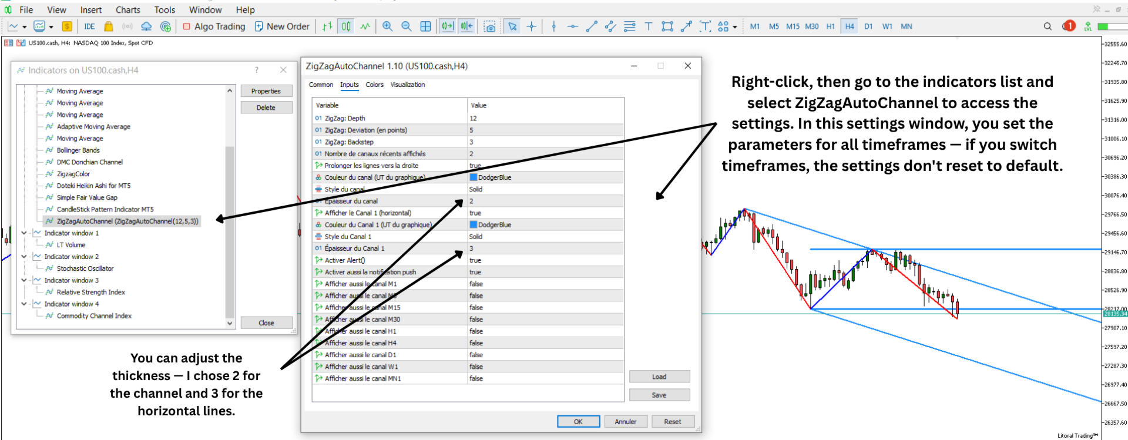Insert a text object with T icon
The width and height of the screenshot is (1128, 440).
649,26
